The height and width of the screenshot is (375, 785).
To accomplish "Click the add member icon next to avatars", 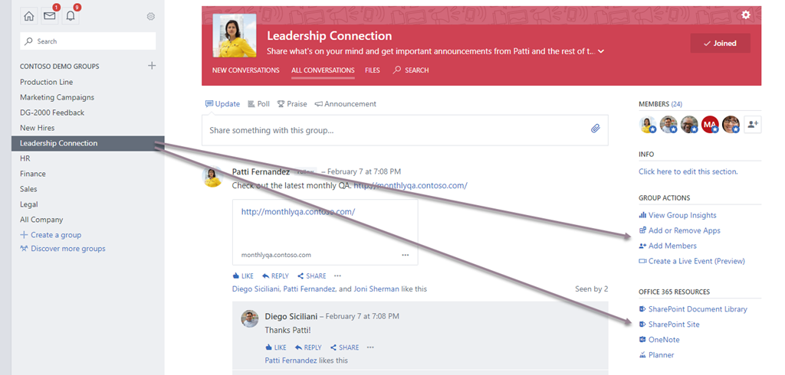I will click(x=753, y=125).
